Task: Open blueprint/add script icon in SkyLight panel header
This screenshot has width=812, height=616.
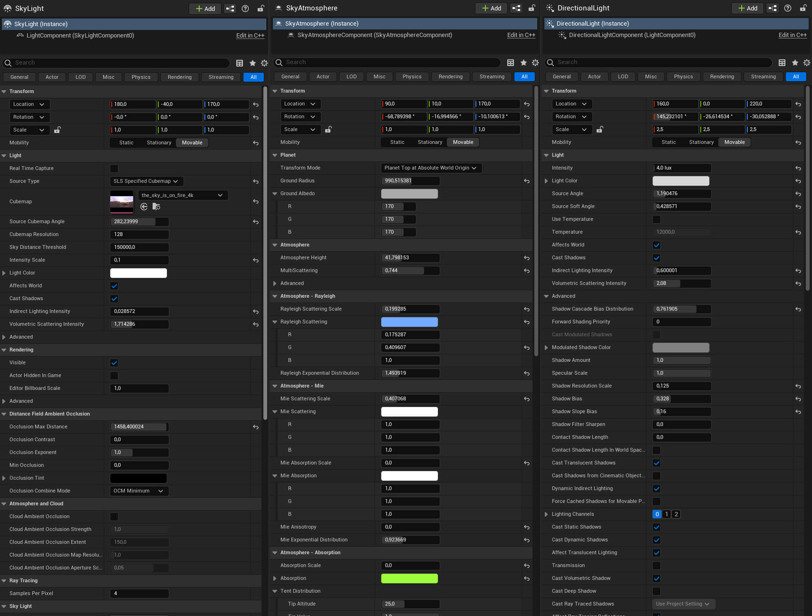Action: coord(230,9)
